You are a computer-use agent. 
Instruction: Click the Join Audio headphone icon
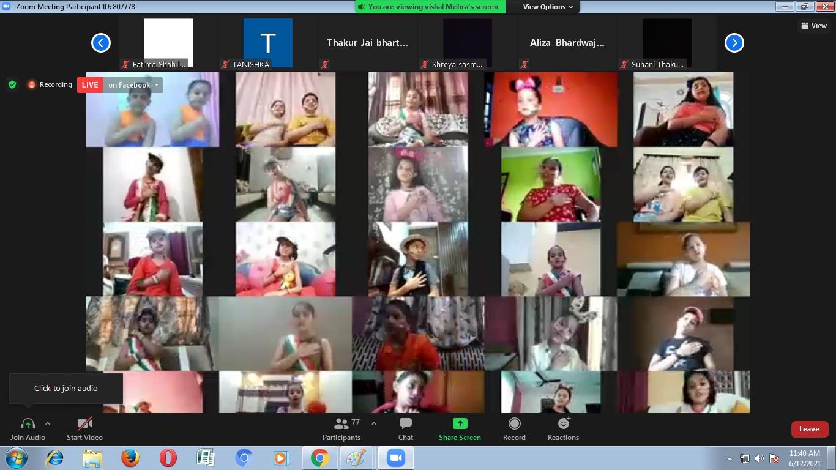(28, 423)
